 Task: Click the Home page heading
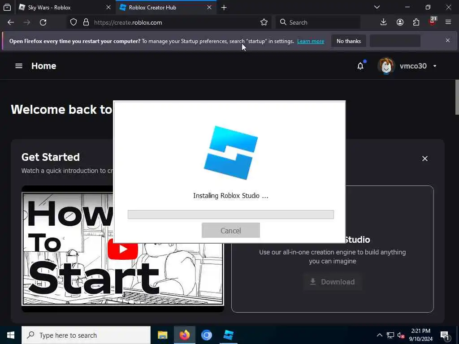click(44, 66)
